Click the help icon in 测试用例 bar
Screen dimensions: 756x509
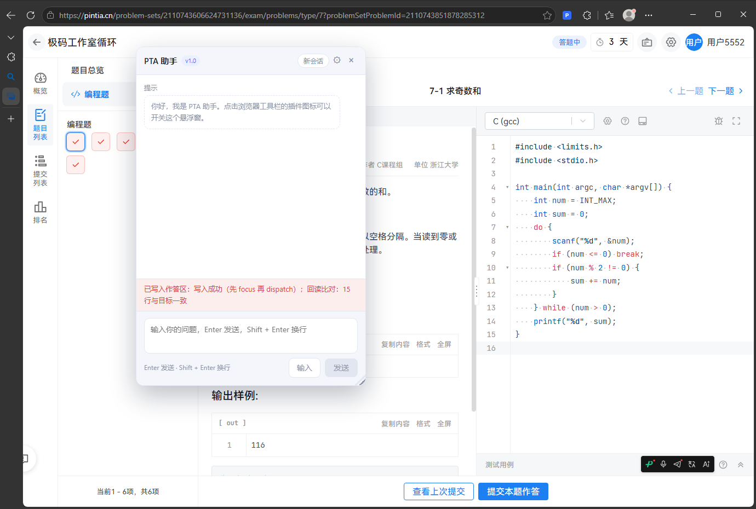[723, 465]
